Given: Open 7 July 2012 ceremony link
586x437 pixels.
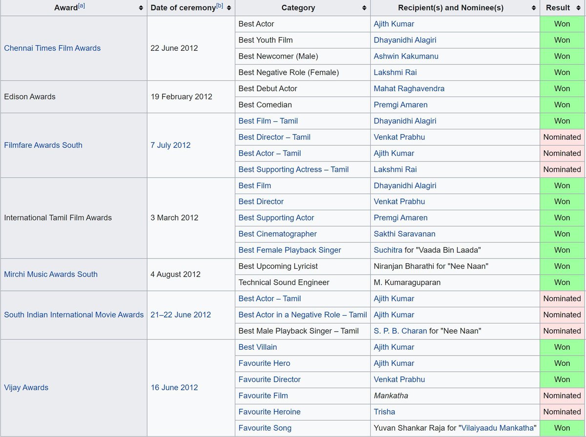Looking at the screenshot, I should click(x=171, y=145).
